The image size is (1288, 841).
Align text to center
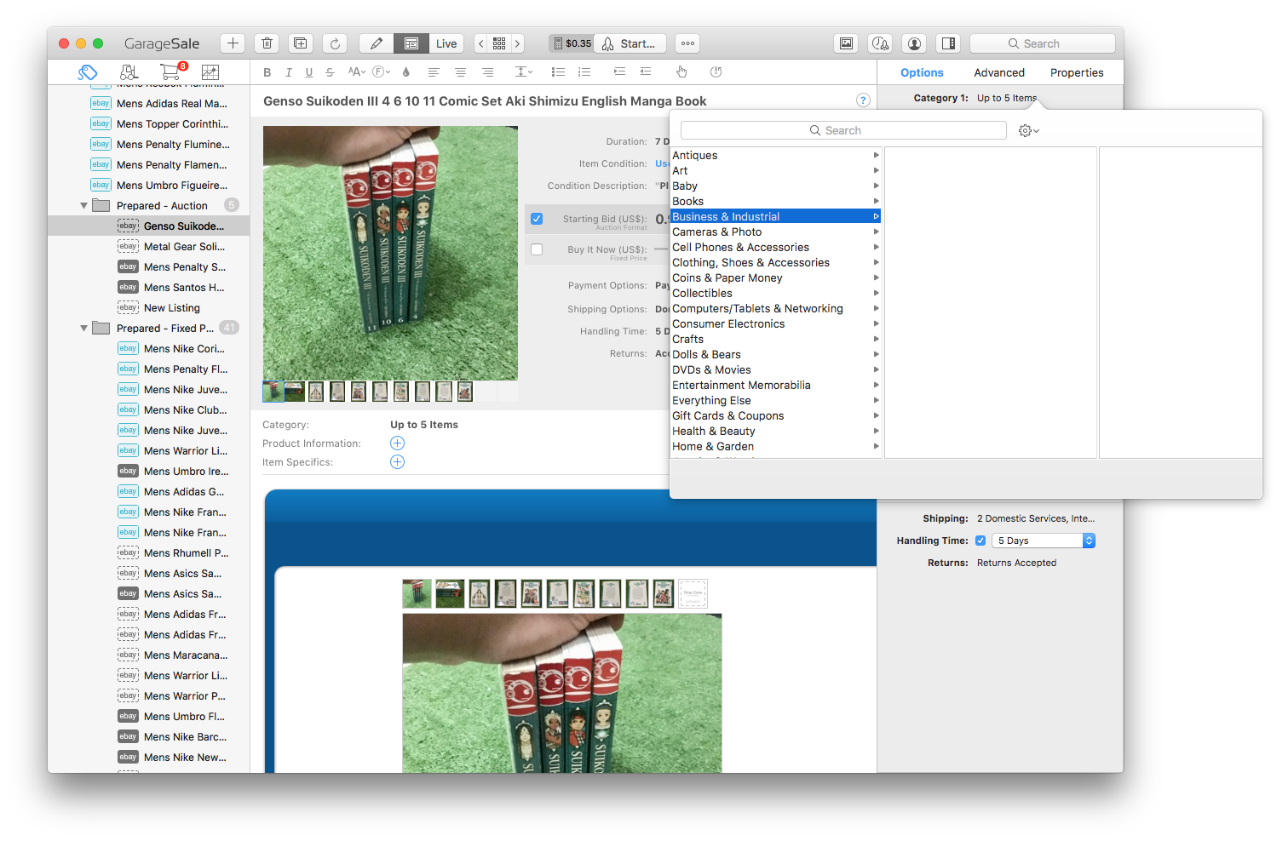tap(460, 72)
